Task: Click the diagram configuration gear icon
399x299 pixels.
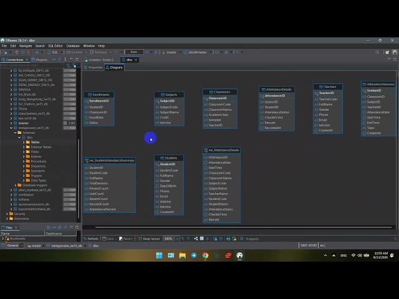Action: point(242,239)
